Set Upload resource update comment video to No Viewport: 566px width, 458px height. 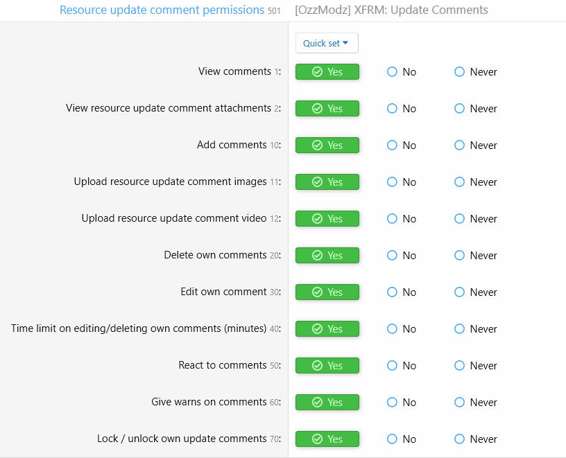click(x=402, y=218)
